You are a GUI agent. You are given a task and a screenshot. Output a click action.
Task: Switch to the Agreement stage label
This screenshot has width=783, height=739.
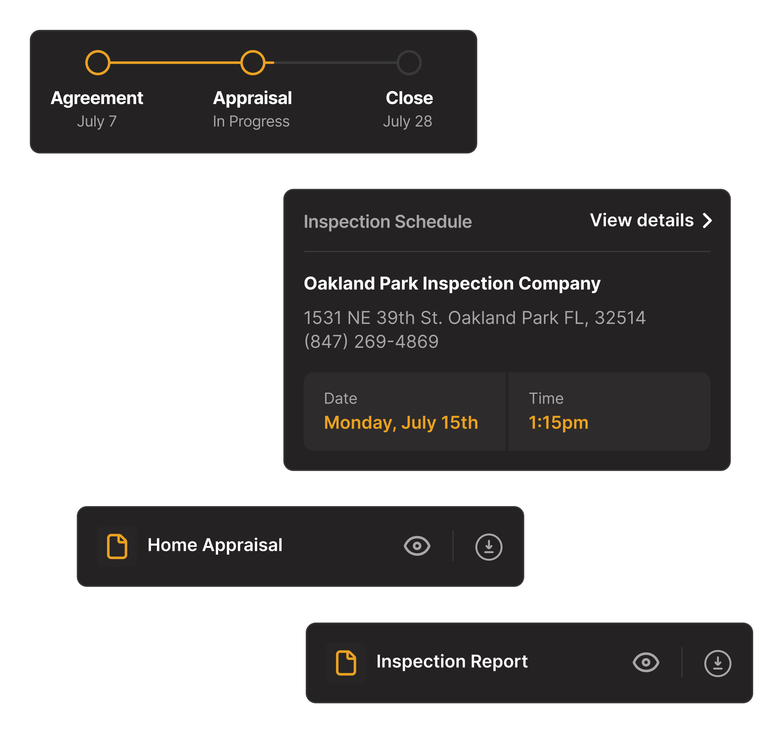click(97, 97)
